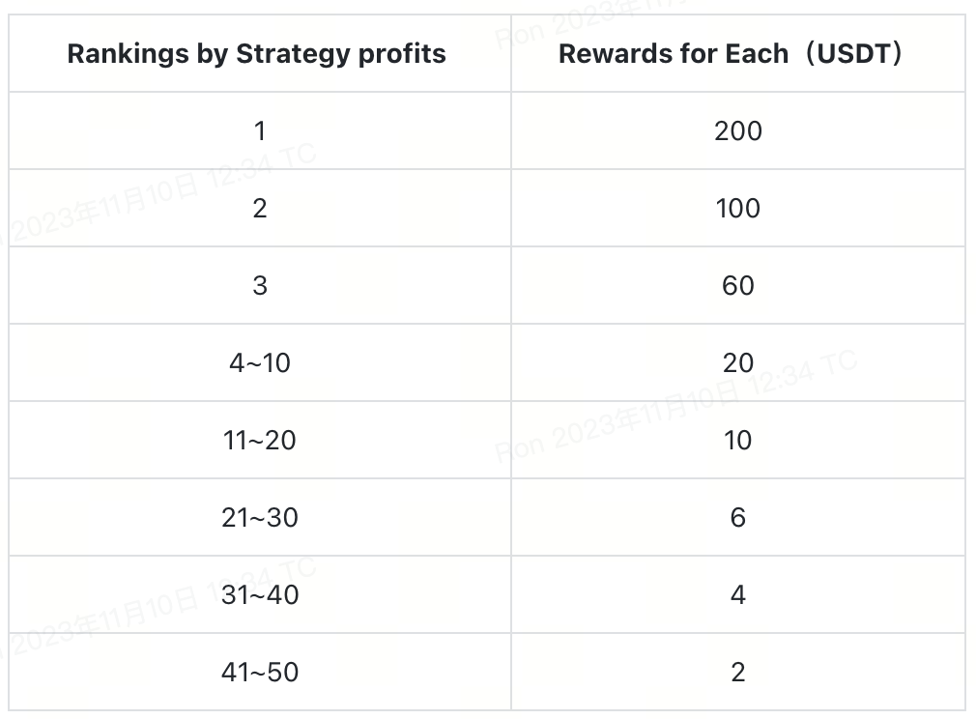Click the '21~30' ranking range cell
The width and height of the screenshot is (976, 719).
click(x=259, y=517)
